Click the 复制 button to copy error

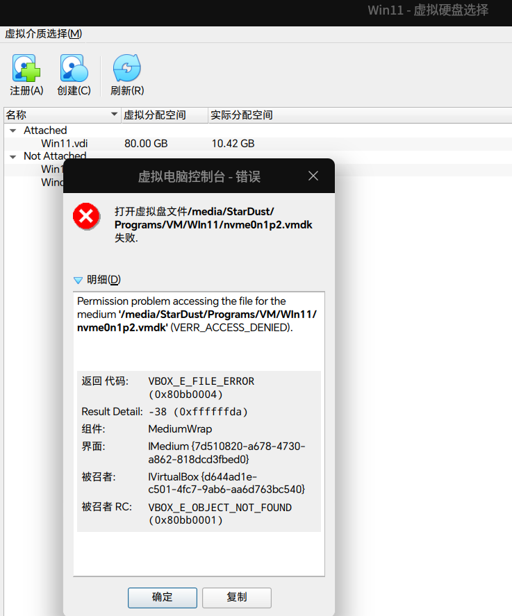tap(237, 597)
